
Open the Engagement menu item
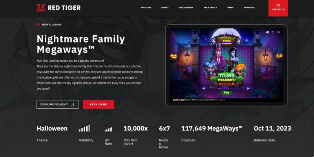pyautogui.click(x=186, y=7)
